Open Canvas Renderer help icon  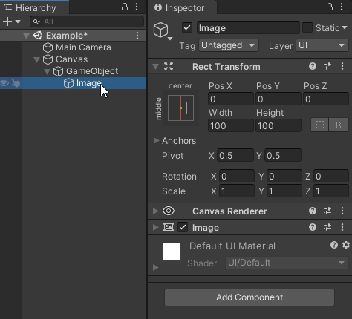pyautogui.click(x=313, y=211)
